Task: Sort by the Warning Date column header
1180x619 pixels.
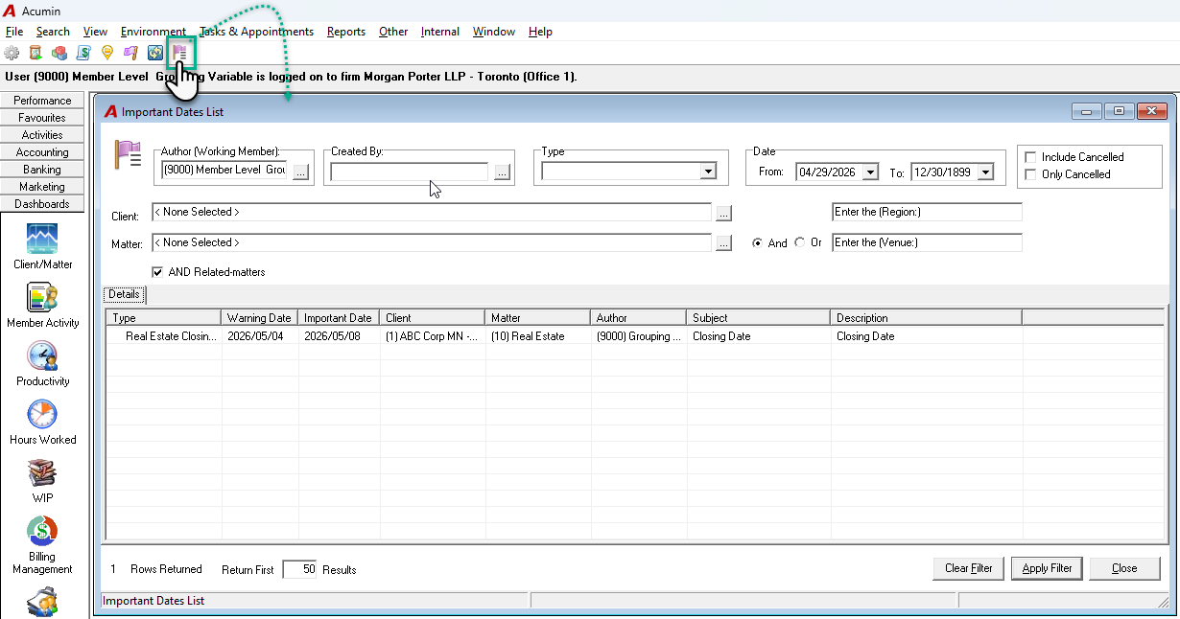Action: click(260, 317)
